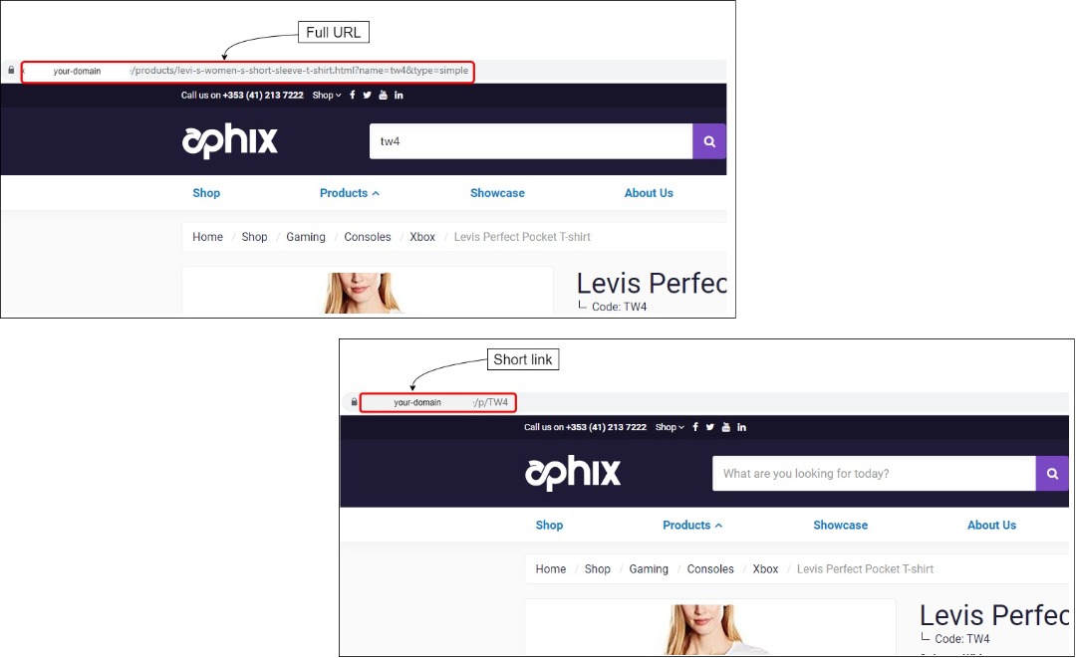Click the search field containing tw4
This screenshot has width=1076, height=658.
pos(530,141)
